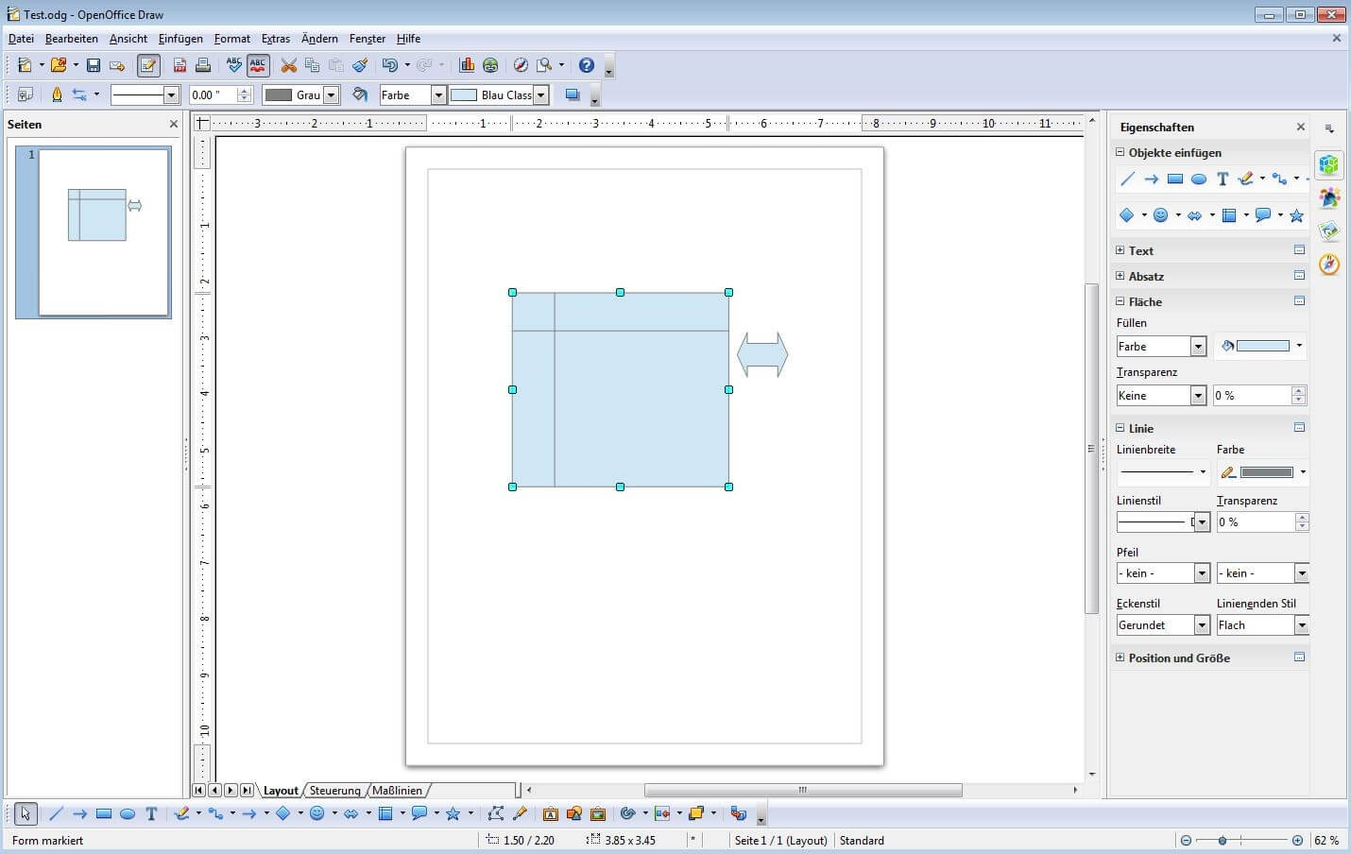Select the Line tool in bottom drawing bar

pyautogui.click(x=56, y=813)
